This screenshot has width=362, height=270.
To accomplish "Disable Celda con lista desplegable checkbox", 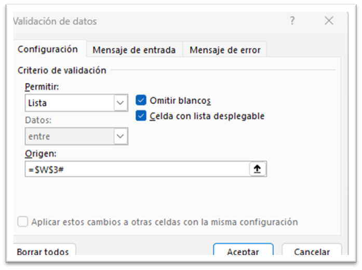I will (x=141, y=116).
